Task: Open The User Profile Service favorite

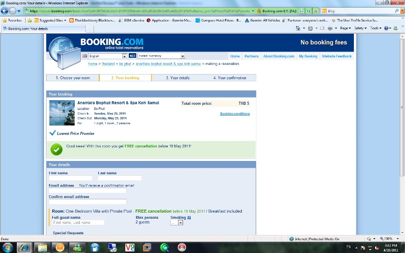Action: click(x=355, y=20)
